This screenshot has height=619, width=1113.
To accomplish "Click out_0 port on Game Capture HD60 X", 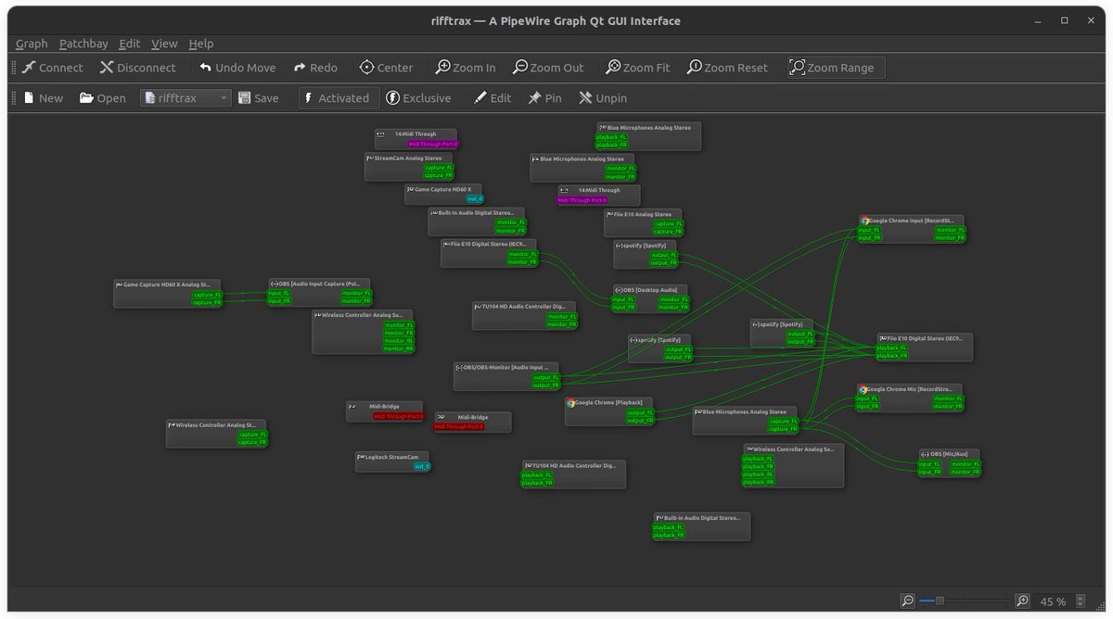I will (474, 198).
